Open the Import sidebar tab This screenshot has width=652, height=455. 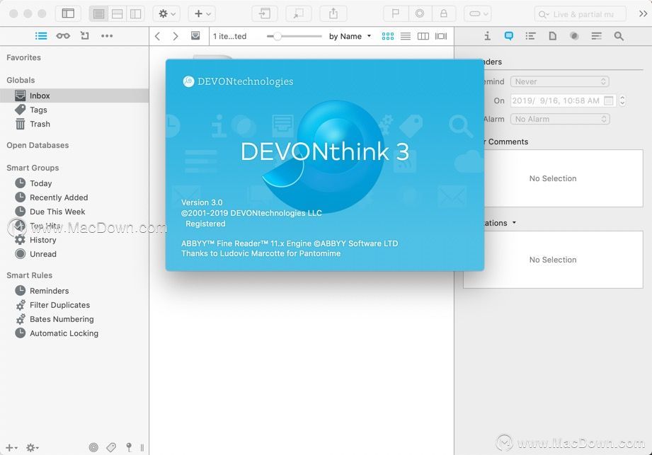click(x=85, y=36)
